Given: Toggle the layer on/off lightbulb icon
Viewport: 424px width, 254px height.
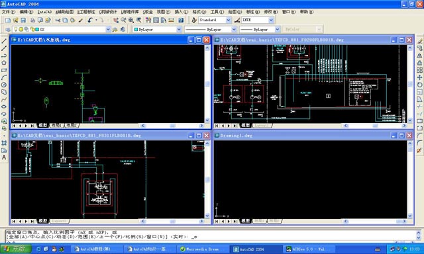Looking at the screenshot, I should [x=16, y=29].
